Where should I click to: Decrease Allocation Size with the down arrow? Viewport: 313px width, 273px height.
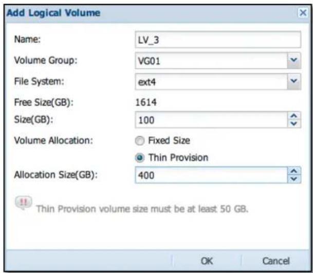(x=294, y=179)
